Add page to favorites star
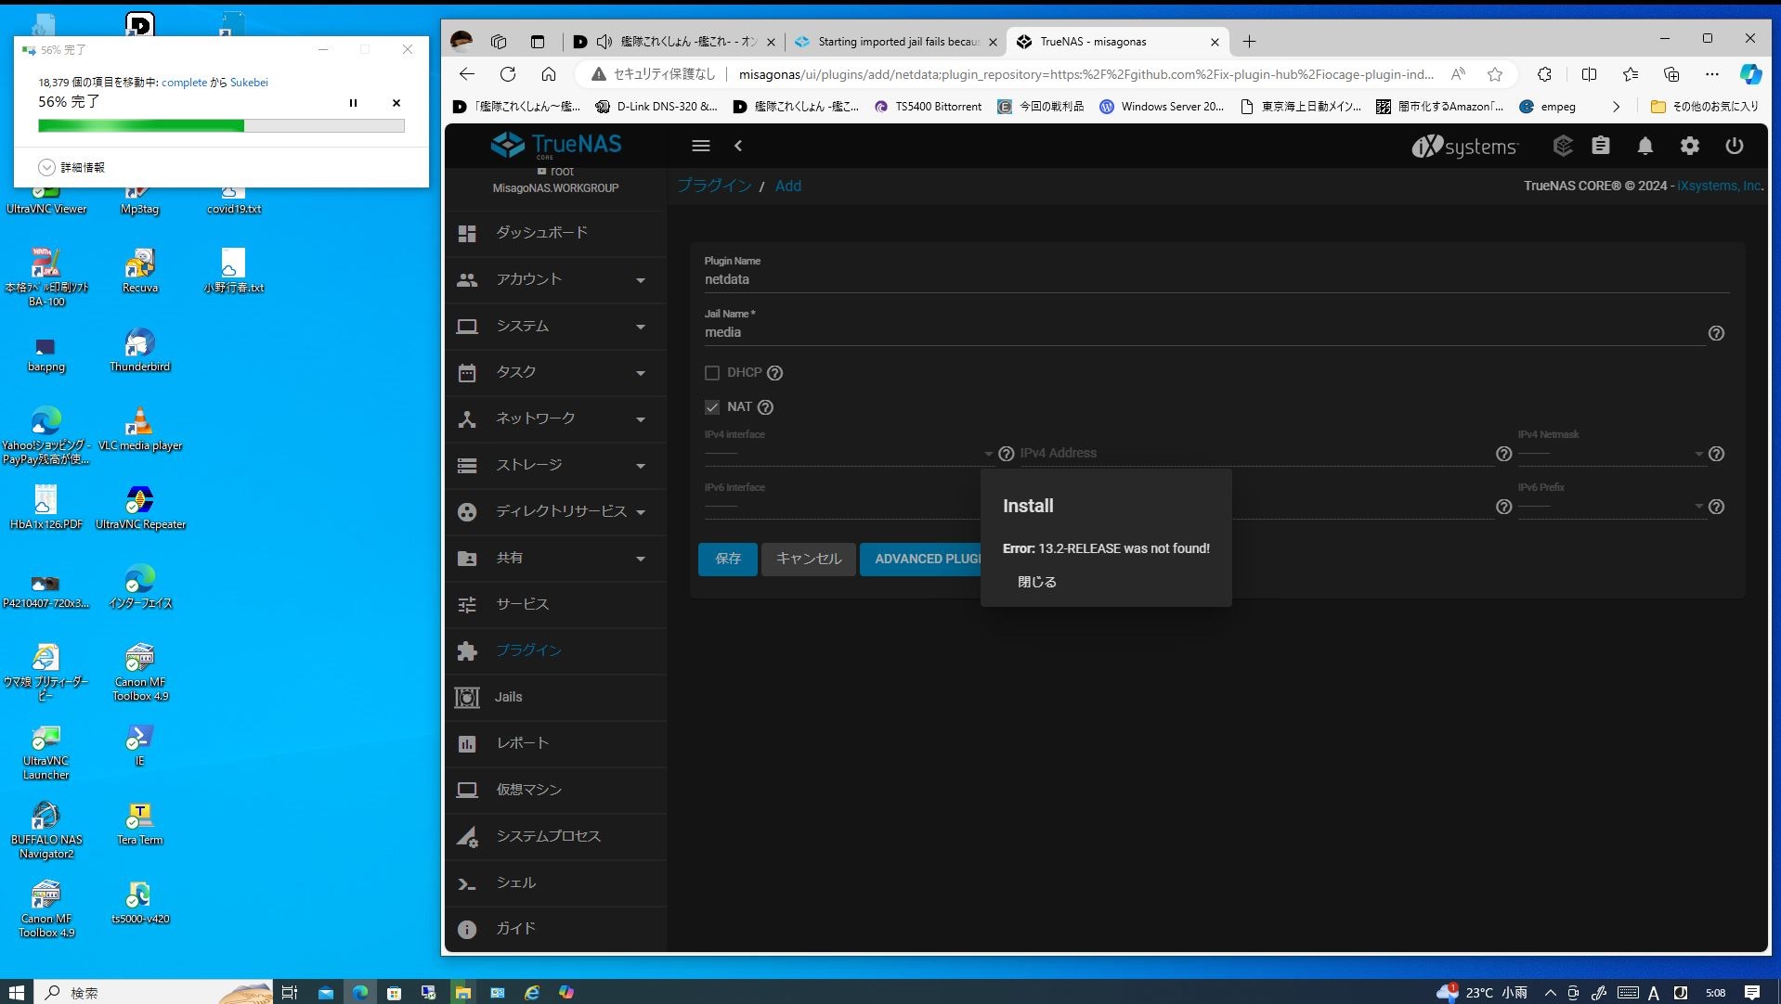The height and width of the screenshot is (1004, 1781). click(1494, 74)
